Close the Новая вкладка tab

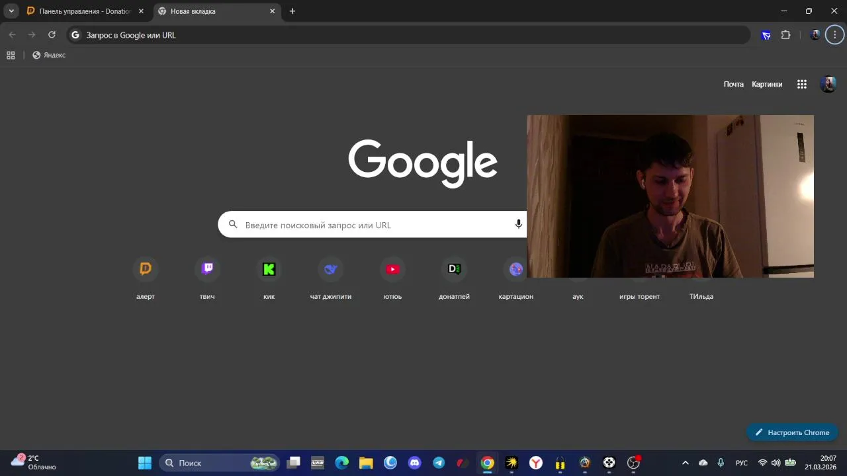click(272, 11)
